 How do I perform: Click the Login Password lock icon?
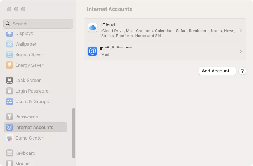pyautogui.click(x=10, y=91)
